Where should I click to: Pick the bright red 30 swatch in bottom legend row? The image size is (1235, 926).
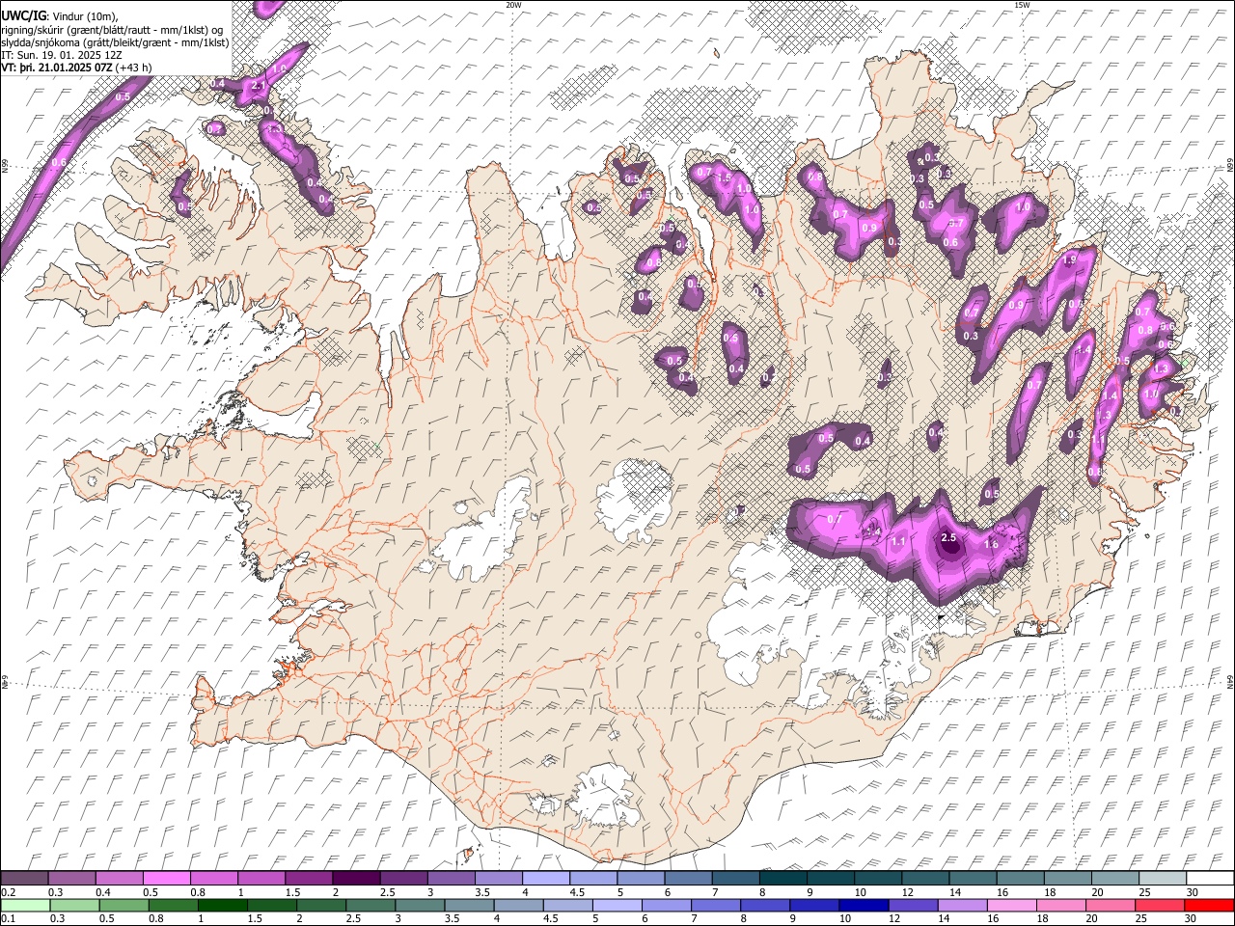click(x=1209, y=906)
